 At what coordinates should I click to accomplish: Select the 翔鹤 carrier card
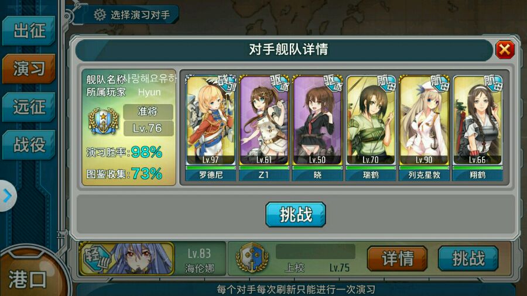coord(478,128)
